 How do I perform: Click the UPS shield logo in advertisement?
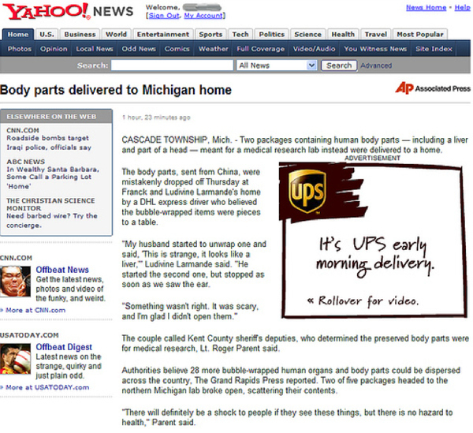(307, 191)
